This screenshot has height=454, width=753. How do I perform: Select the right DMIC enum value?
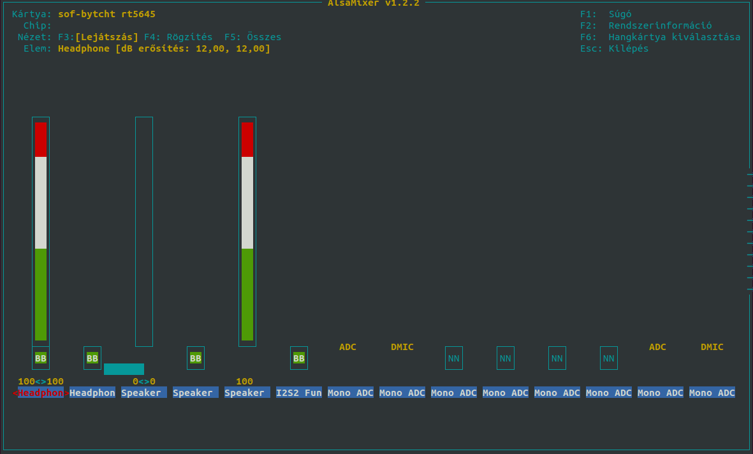(x=712, y=347)
